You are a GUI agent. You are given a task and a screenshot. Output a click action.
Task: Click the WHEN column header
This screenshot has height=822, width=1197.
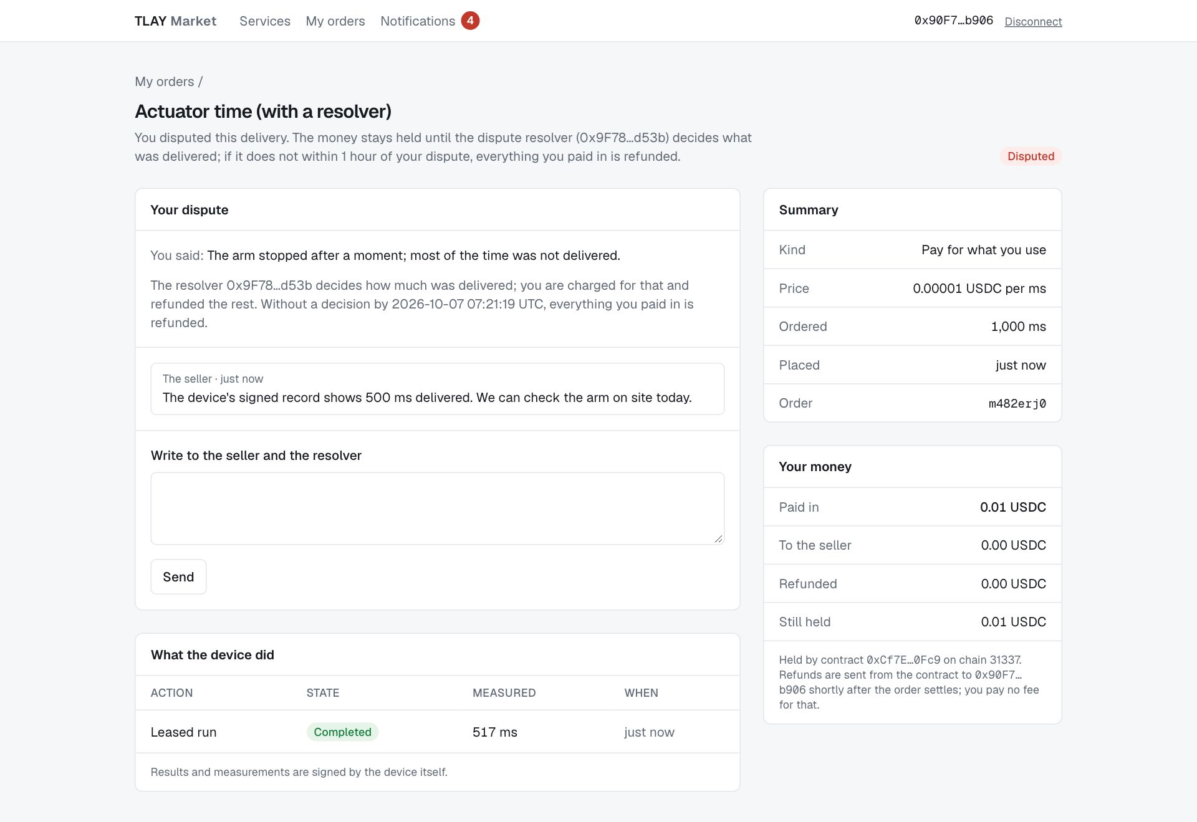[x=641, y=693]
